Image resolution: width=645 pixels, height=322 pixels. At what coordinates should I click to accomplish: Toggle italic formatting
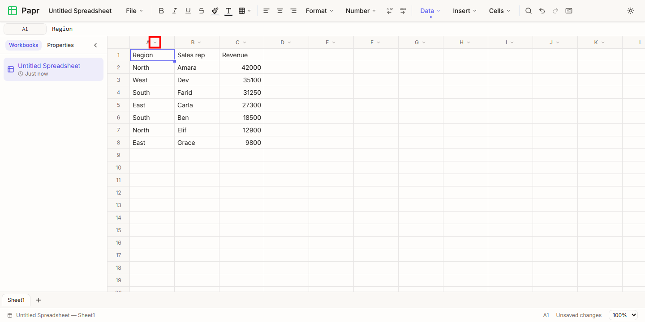tap(175, 11)
